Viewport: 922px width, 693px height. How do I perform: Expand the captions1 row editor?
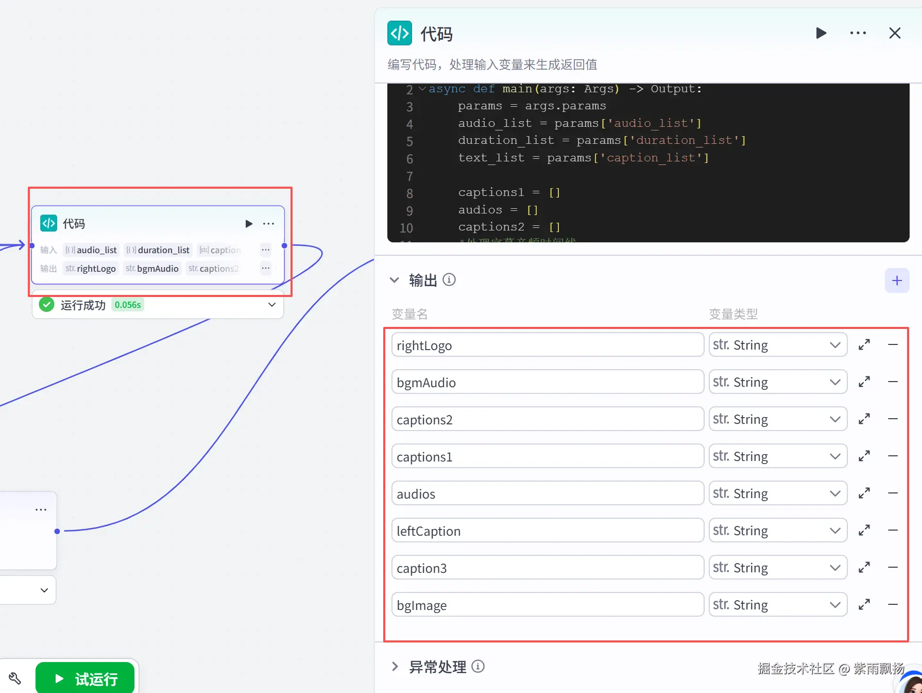(x=864, y=456)
